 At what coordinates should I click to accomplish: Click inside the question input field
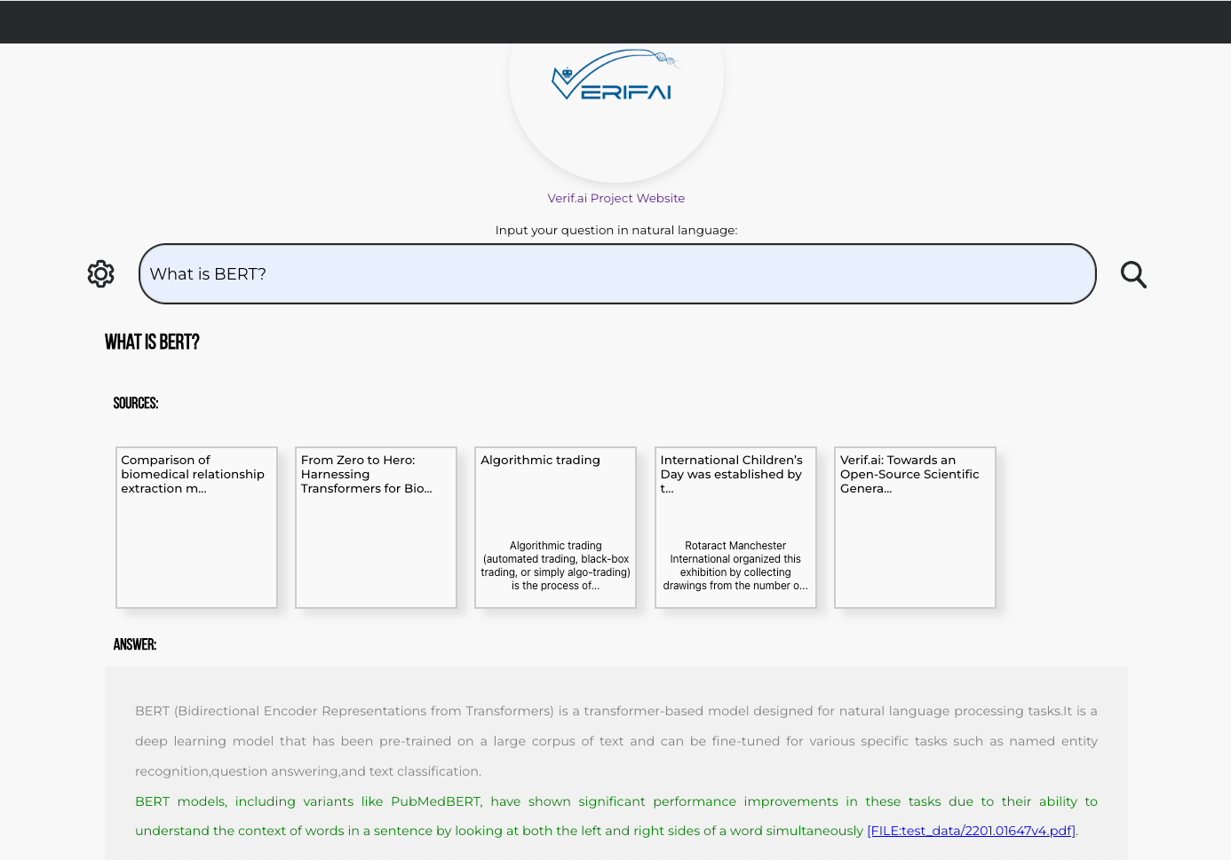616,273
